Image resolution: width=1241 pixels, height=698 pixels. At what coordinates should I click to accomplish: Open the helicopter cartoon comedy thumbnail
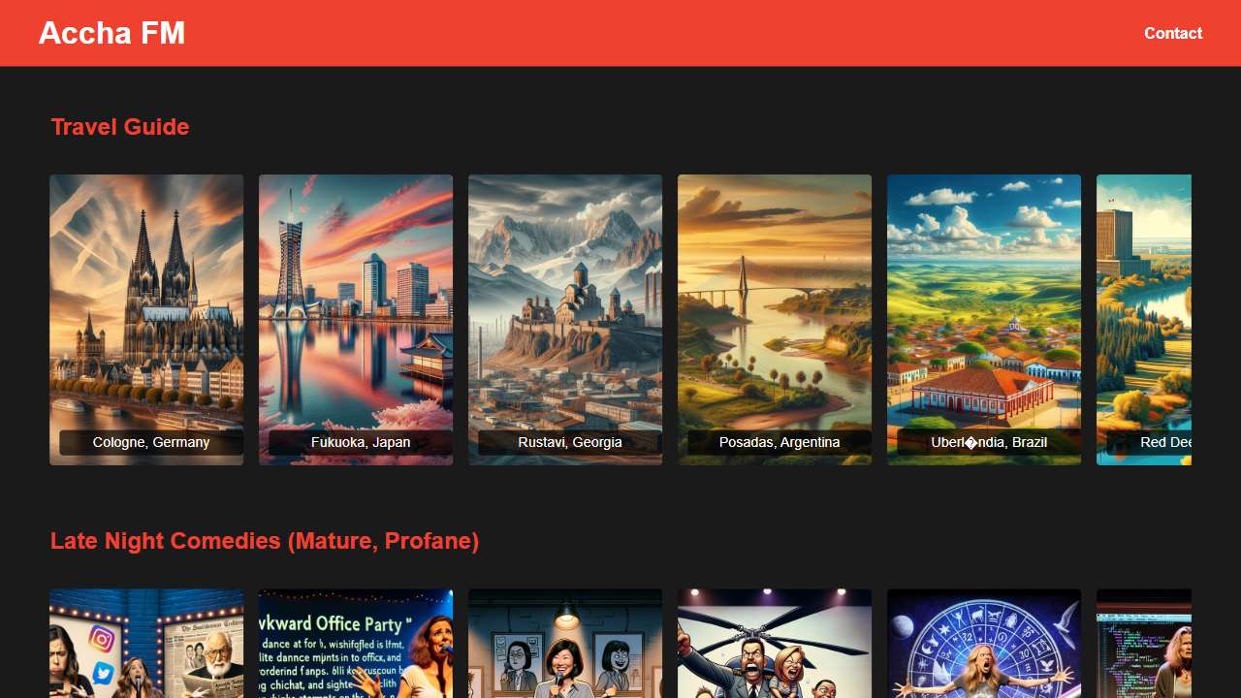[x=775, y=644]
